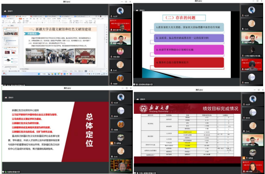Click the recording cloud icon in top-left meeting window

click(5, 11)
